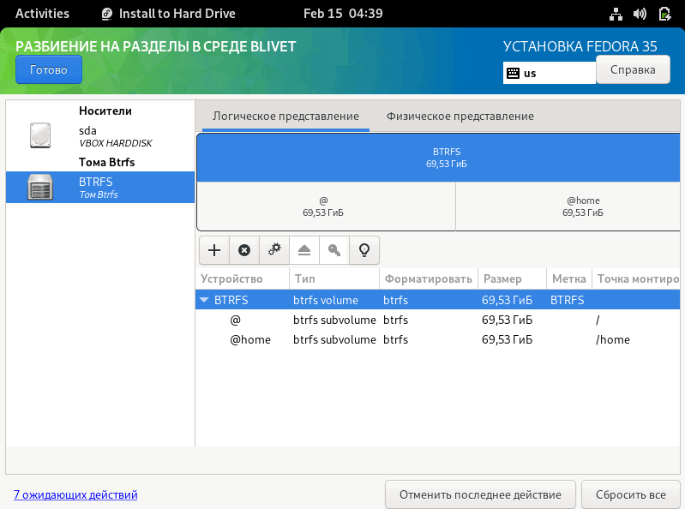
Task: Select the @ subvolume table row
Action: click(438, 320)
